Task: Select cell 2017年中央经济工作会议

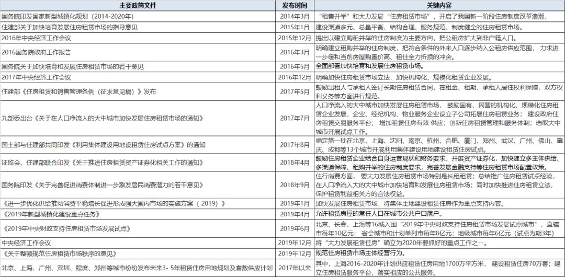Action: click(138, 77)
